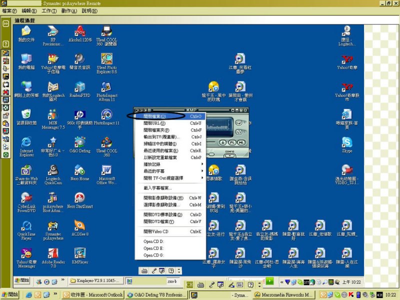
Task: Select the ACDSee 8 desktop icon
Action: pyautogui.click(x=80, y=228)
